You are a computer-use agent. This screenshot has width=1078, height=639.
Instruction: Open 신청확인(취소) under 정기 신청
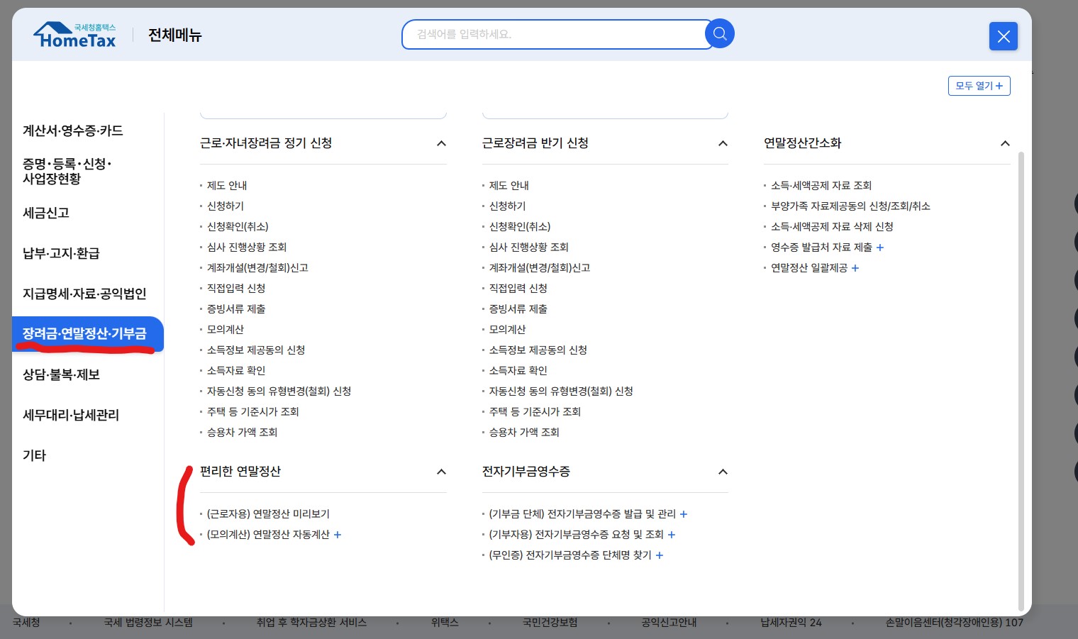tap(238, 227)
